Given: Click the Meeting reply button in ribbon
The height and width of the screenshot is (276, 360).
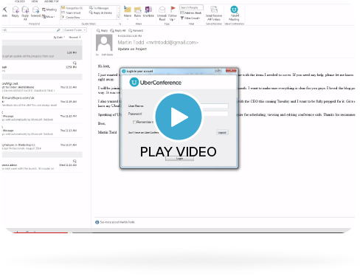Looking at the screenshot, I should tap(49, 10).
